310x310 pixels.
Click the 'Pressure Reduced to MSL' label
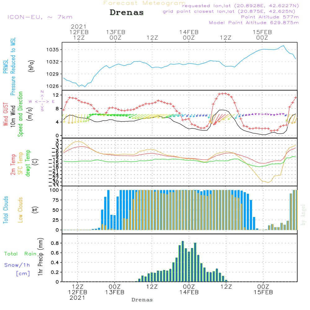tap(13, 66)
